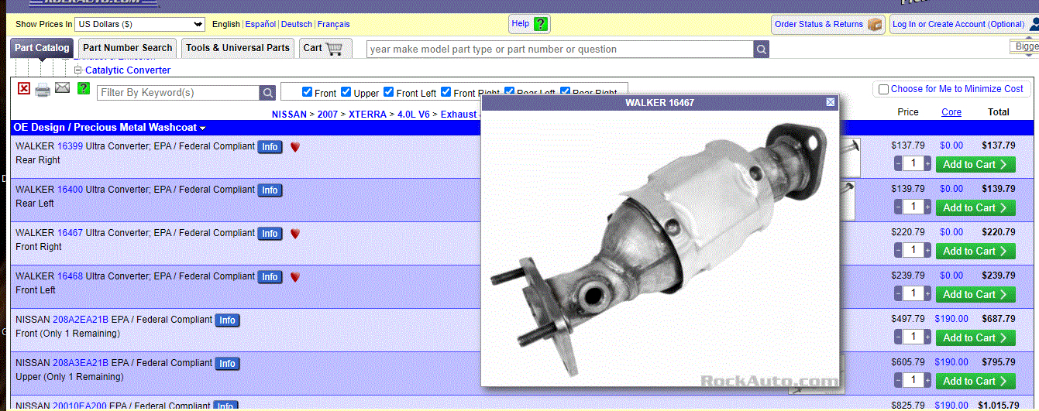Viewport: 1039px width, 411px height.
Task: Edit the quantity field on the WALKER 16400 row
Action: click(913, 207)
